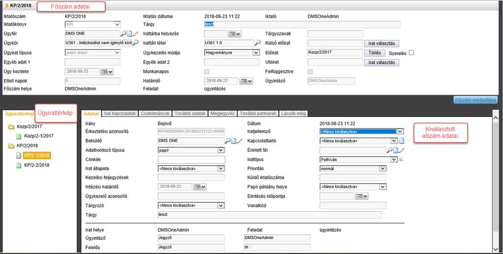Open the Irattárba helyezés calendar picker
Screen dimensions: 503x254
[235, 34]
